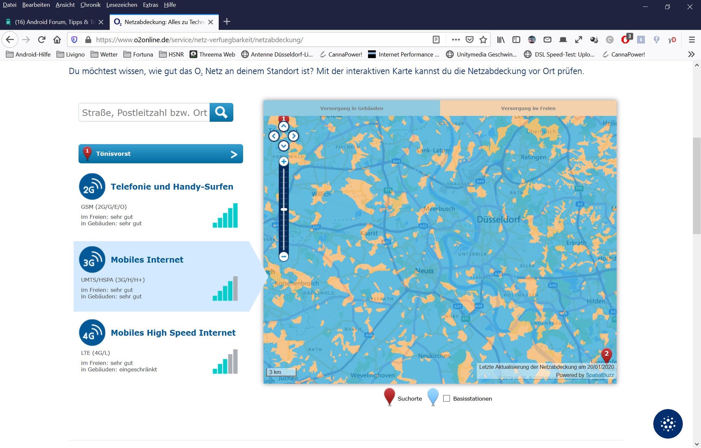
Task: Select the 2G coverage icon
Action: (92, 187)
